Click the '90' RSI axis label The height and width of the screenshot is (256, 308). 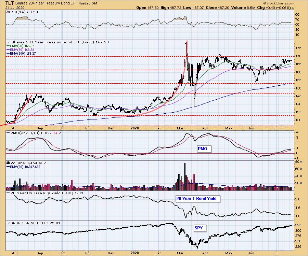297,15
